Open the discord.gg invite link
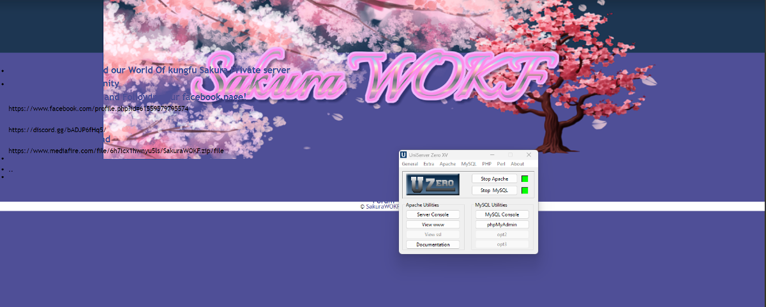The height and width of the screenshot is (307, 766). coord(57,130)
